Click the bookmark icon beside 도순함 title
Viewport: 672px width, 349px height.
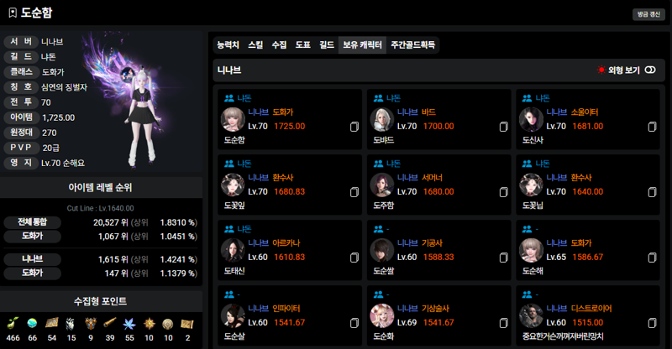[13, 13]
